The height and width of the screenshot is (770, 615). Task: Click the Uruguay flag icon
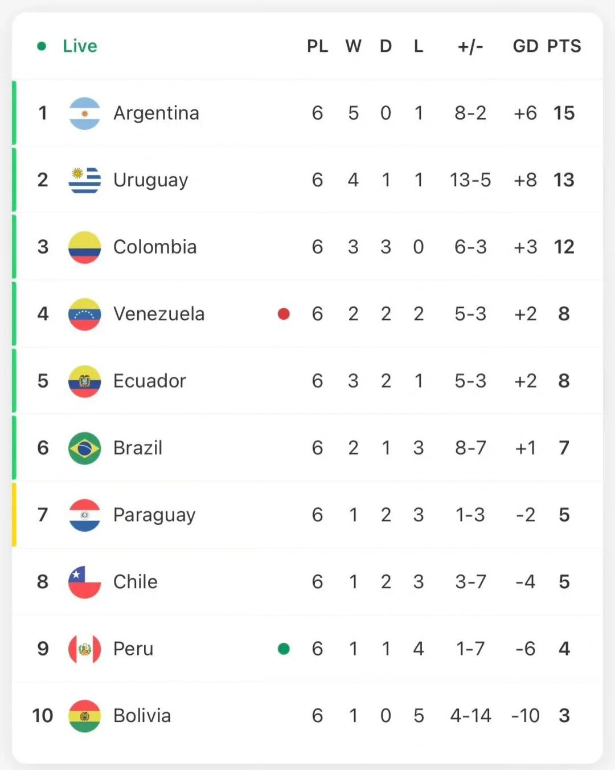84,180
